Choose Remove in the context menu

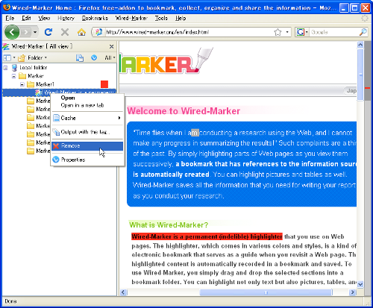click(87, 146)
